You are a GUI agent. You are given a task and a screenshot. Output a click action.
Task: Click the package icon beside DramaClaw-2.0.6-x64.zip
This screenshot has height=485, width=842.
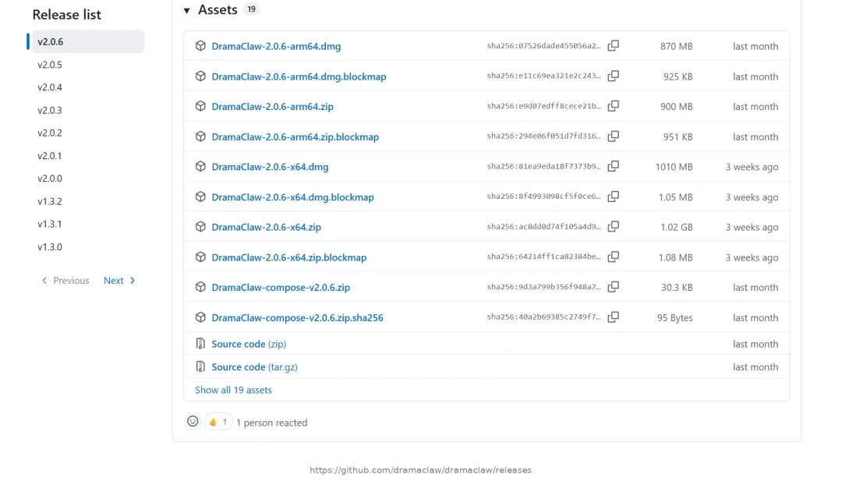click(200, 227)
